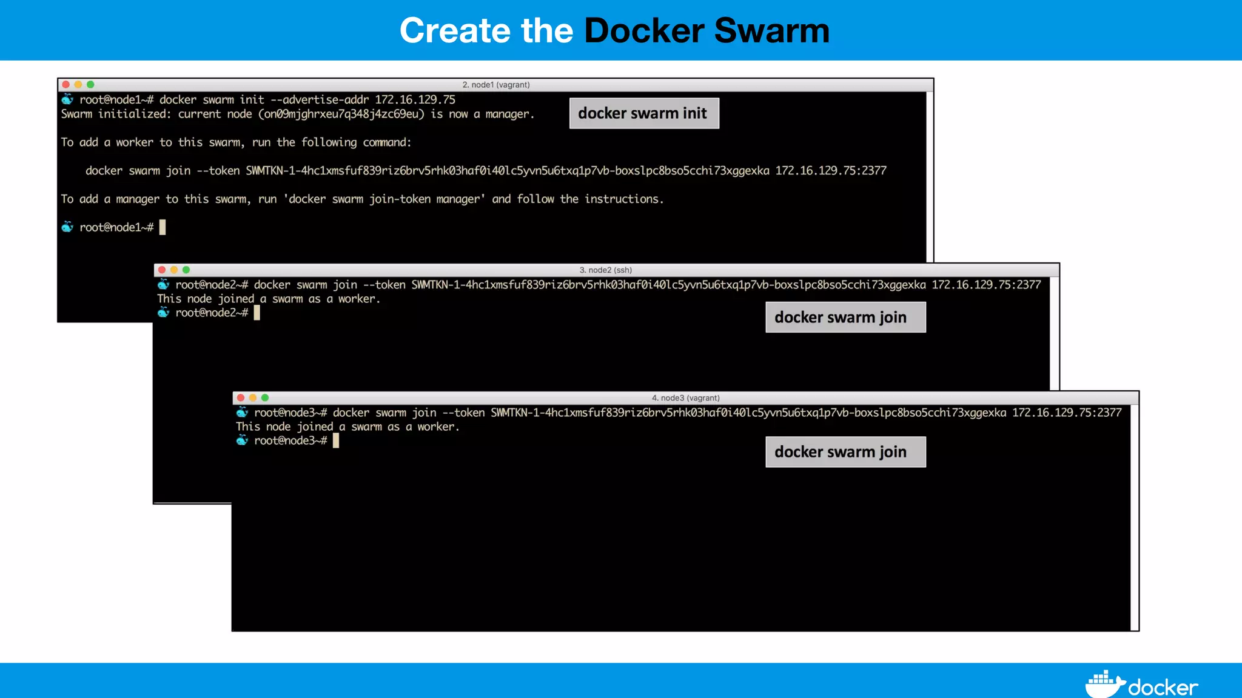Click the 'docker swarm join' label in node3 window
The width and height of the screenshot is (1242, 698).
coord(845,452)
